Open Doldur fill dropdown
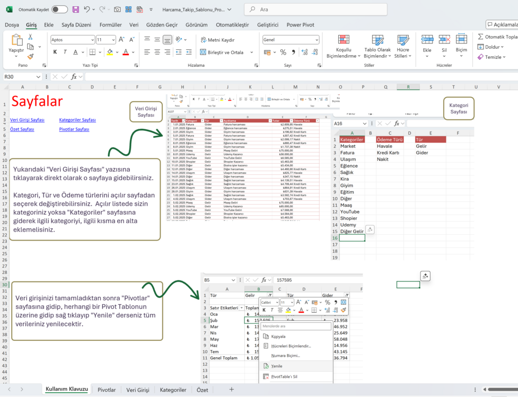Viewport: 518px width, 397px height. [x=490, y=47]
